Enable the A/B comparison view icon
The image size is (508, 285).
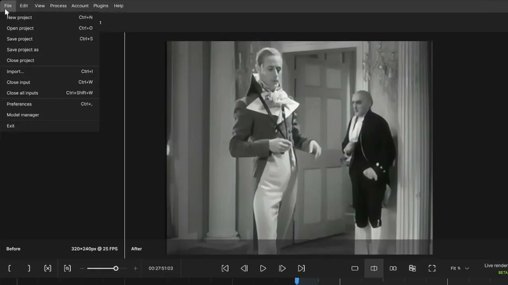(412, 268)
